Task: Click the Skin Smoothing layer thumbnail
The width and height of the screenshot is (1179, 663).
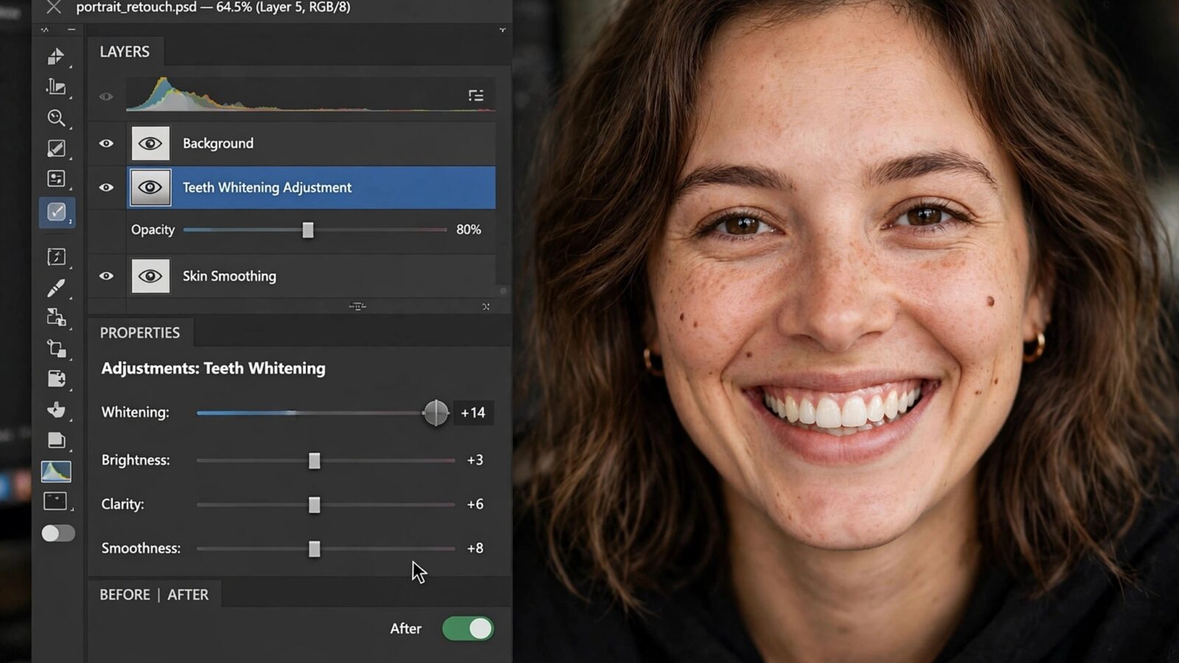Action: [x=150, y=276]
